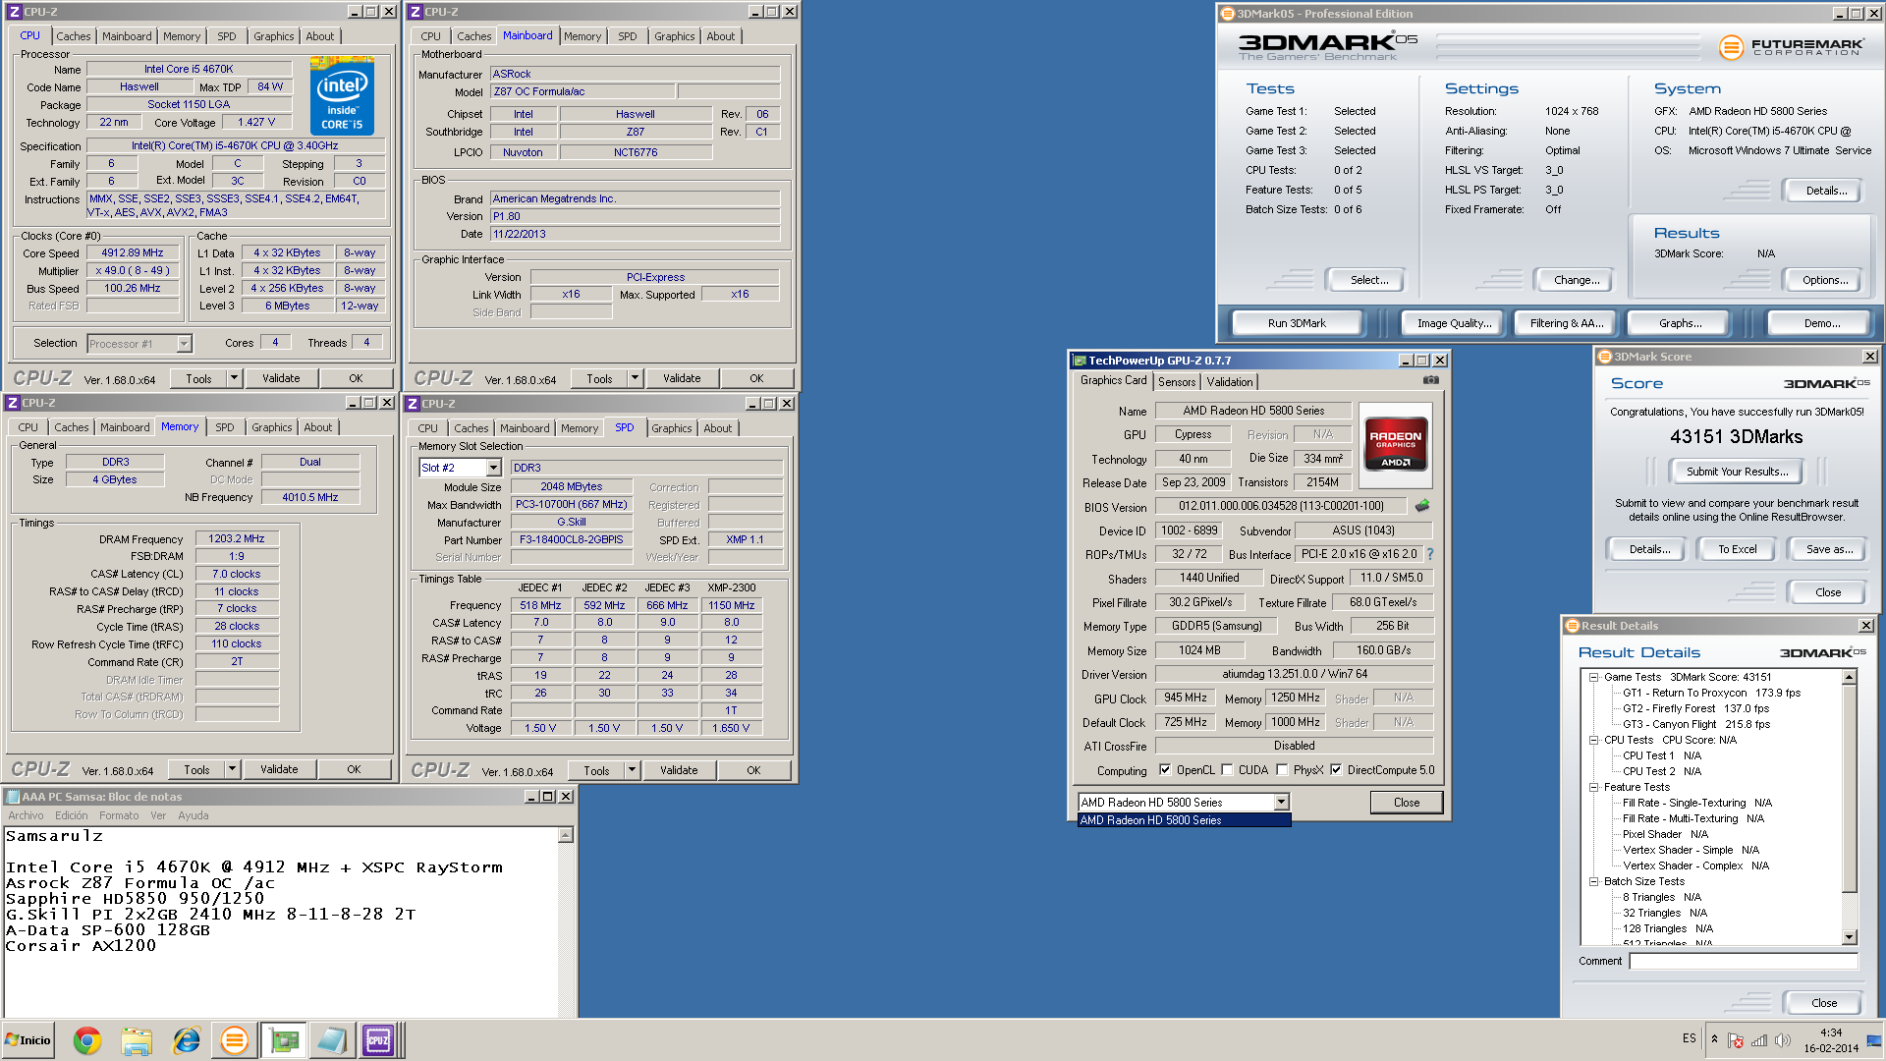The height and width of the screenshot is (1061, 1886).
Task: Click the Change settings button
Action: 1576,280
